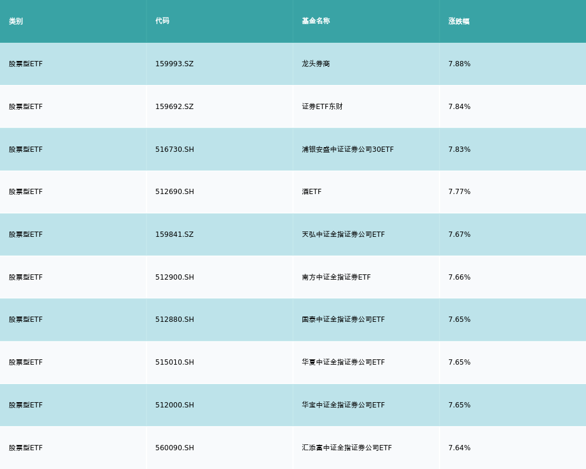
Task: Click the 代码 column header
Action: click(x=162, y=21)
